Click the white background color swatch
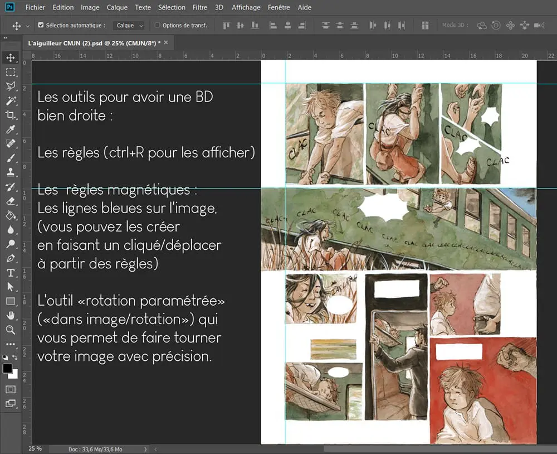 [x=14, y=375]
